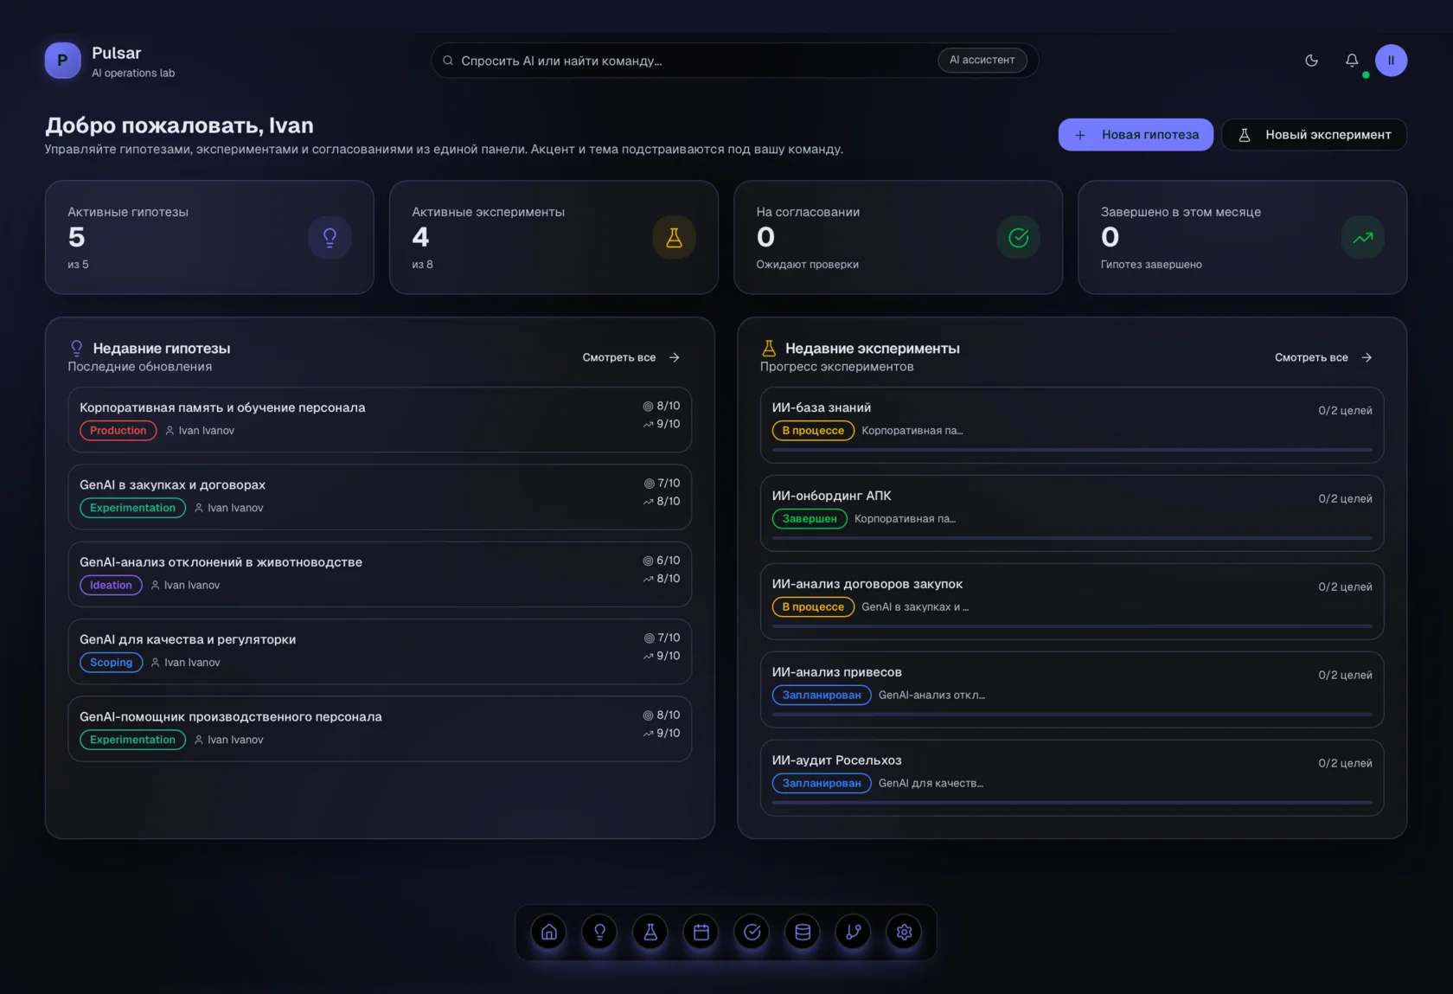
Task: Click check icon on На согласовании card
Action: tap(1018, 237)
